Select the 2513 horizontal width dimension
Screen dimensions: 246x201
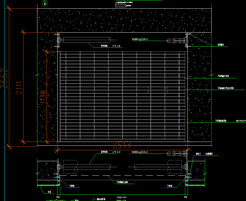[122, 145]
